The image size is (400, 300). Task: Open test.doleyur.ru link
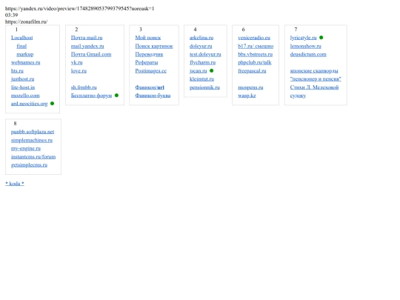coord(205,54)
